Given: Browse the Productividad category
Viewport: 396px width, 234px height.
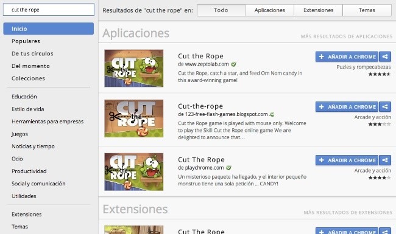Looking at the screenshot, I should 29,171.
